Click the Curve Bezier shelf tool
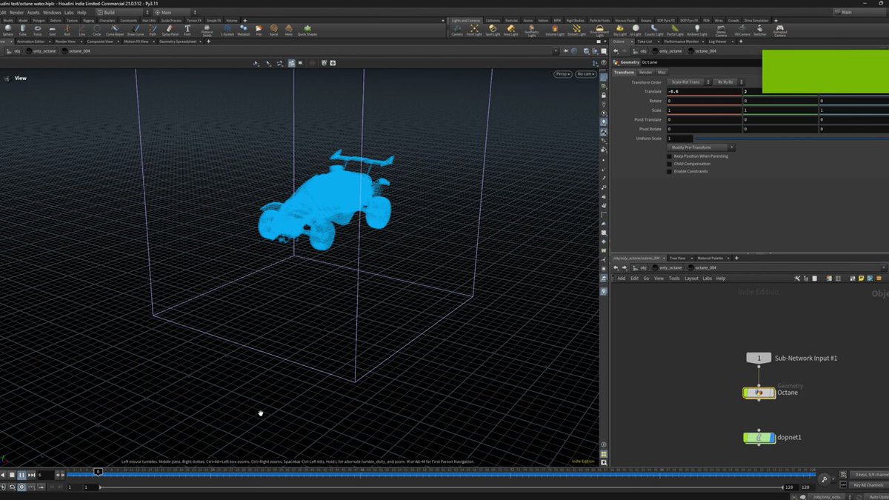Screen dimensions: 889x500 tap(113, 30)
